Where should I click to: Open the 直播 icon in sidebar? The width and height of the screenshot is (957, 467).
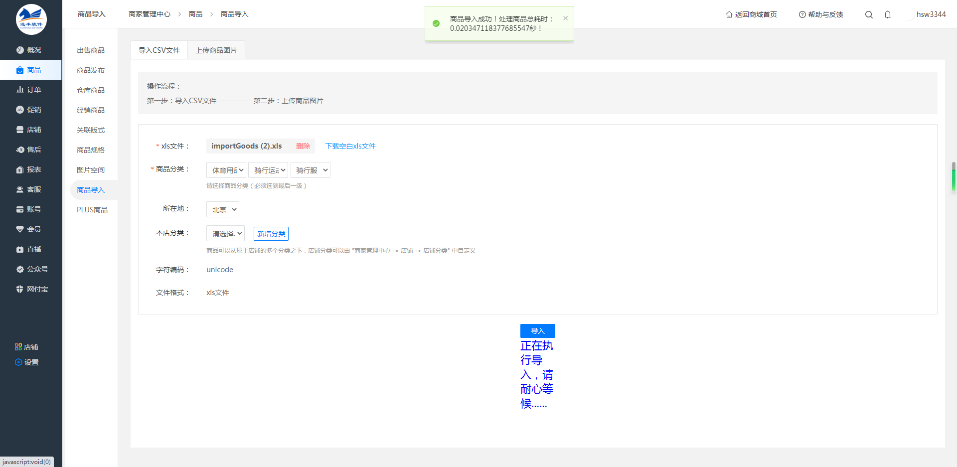(x=20, y=249)
